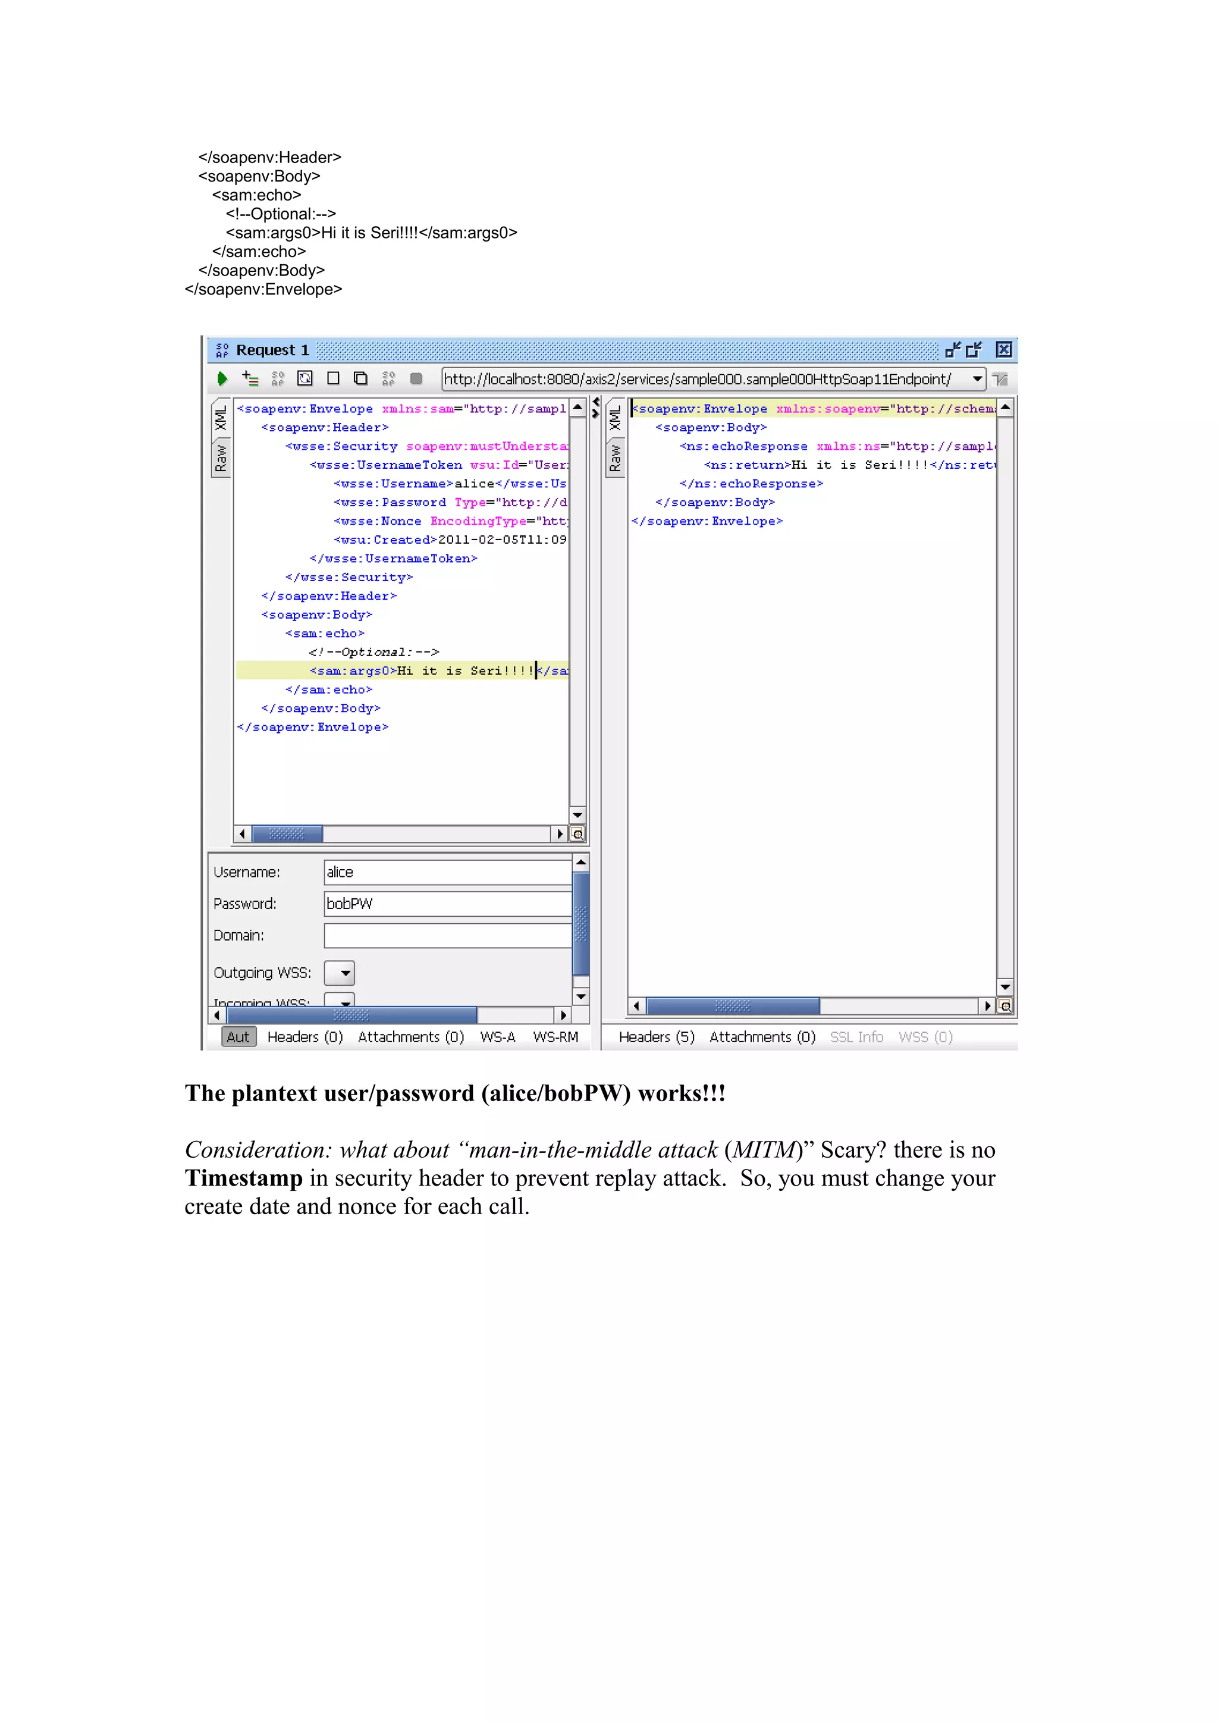Open the request Attachments (0) tab

tap(411, 1037)
